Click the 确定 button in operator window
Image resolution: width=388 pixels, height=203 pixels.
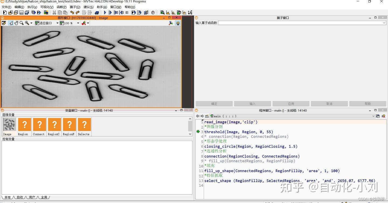(214, 104)
